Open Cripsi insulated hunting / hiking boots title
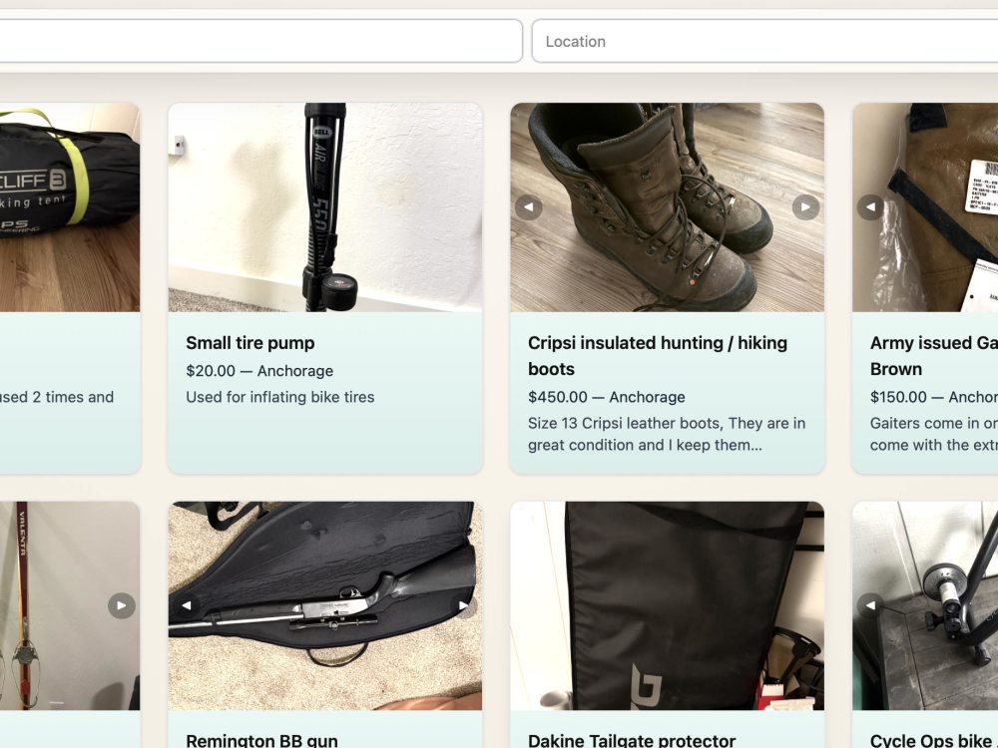 click(x=658, y=356)
